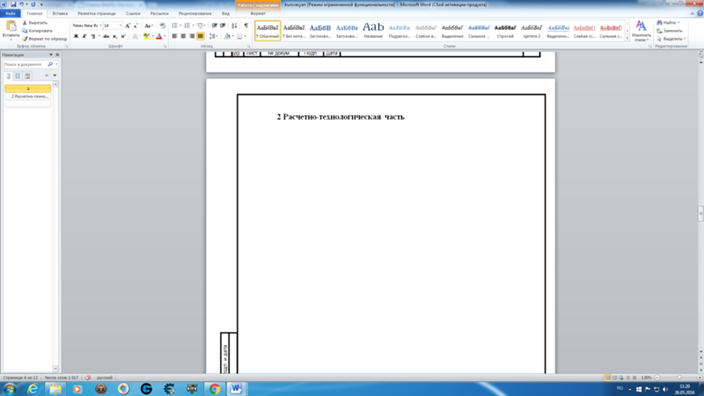Apply justified paragraph alignment
This screenshot has height=396, width=704.
coord(201,37)
